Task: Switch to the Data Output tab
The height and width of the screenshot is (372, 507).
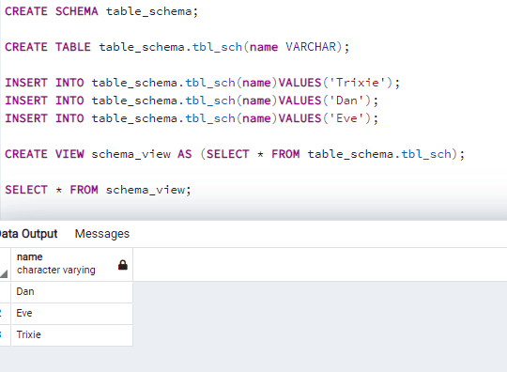Action: [28, 234]
